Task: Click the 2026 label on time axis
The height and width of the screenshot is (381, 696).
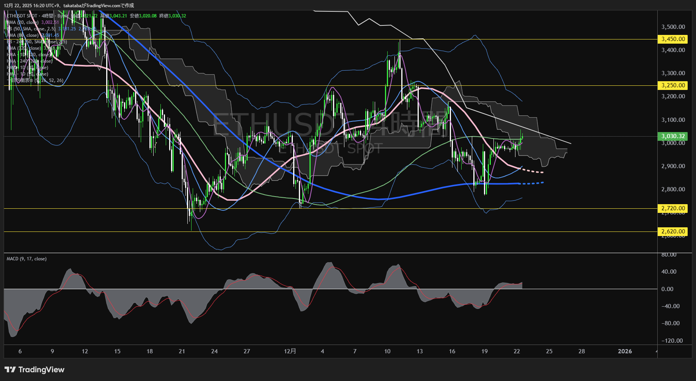Action: tap(624, 351)
